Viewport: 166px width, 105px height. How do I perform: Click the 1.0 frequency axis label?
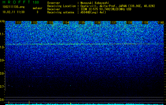[2, 47]
